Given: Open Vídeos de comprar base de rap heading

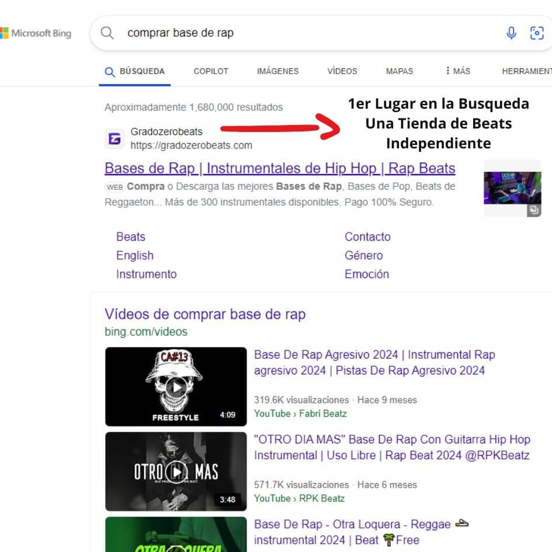Looking at the screenshot, I should (204, 314).
